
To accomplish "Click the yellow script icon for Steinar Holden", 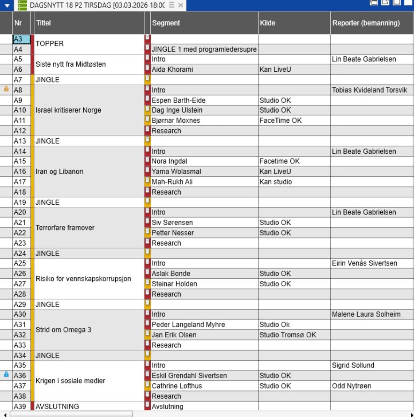I will (147, 283).
